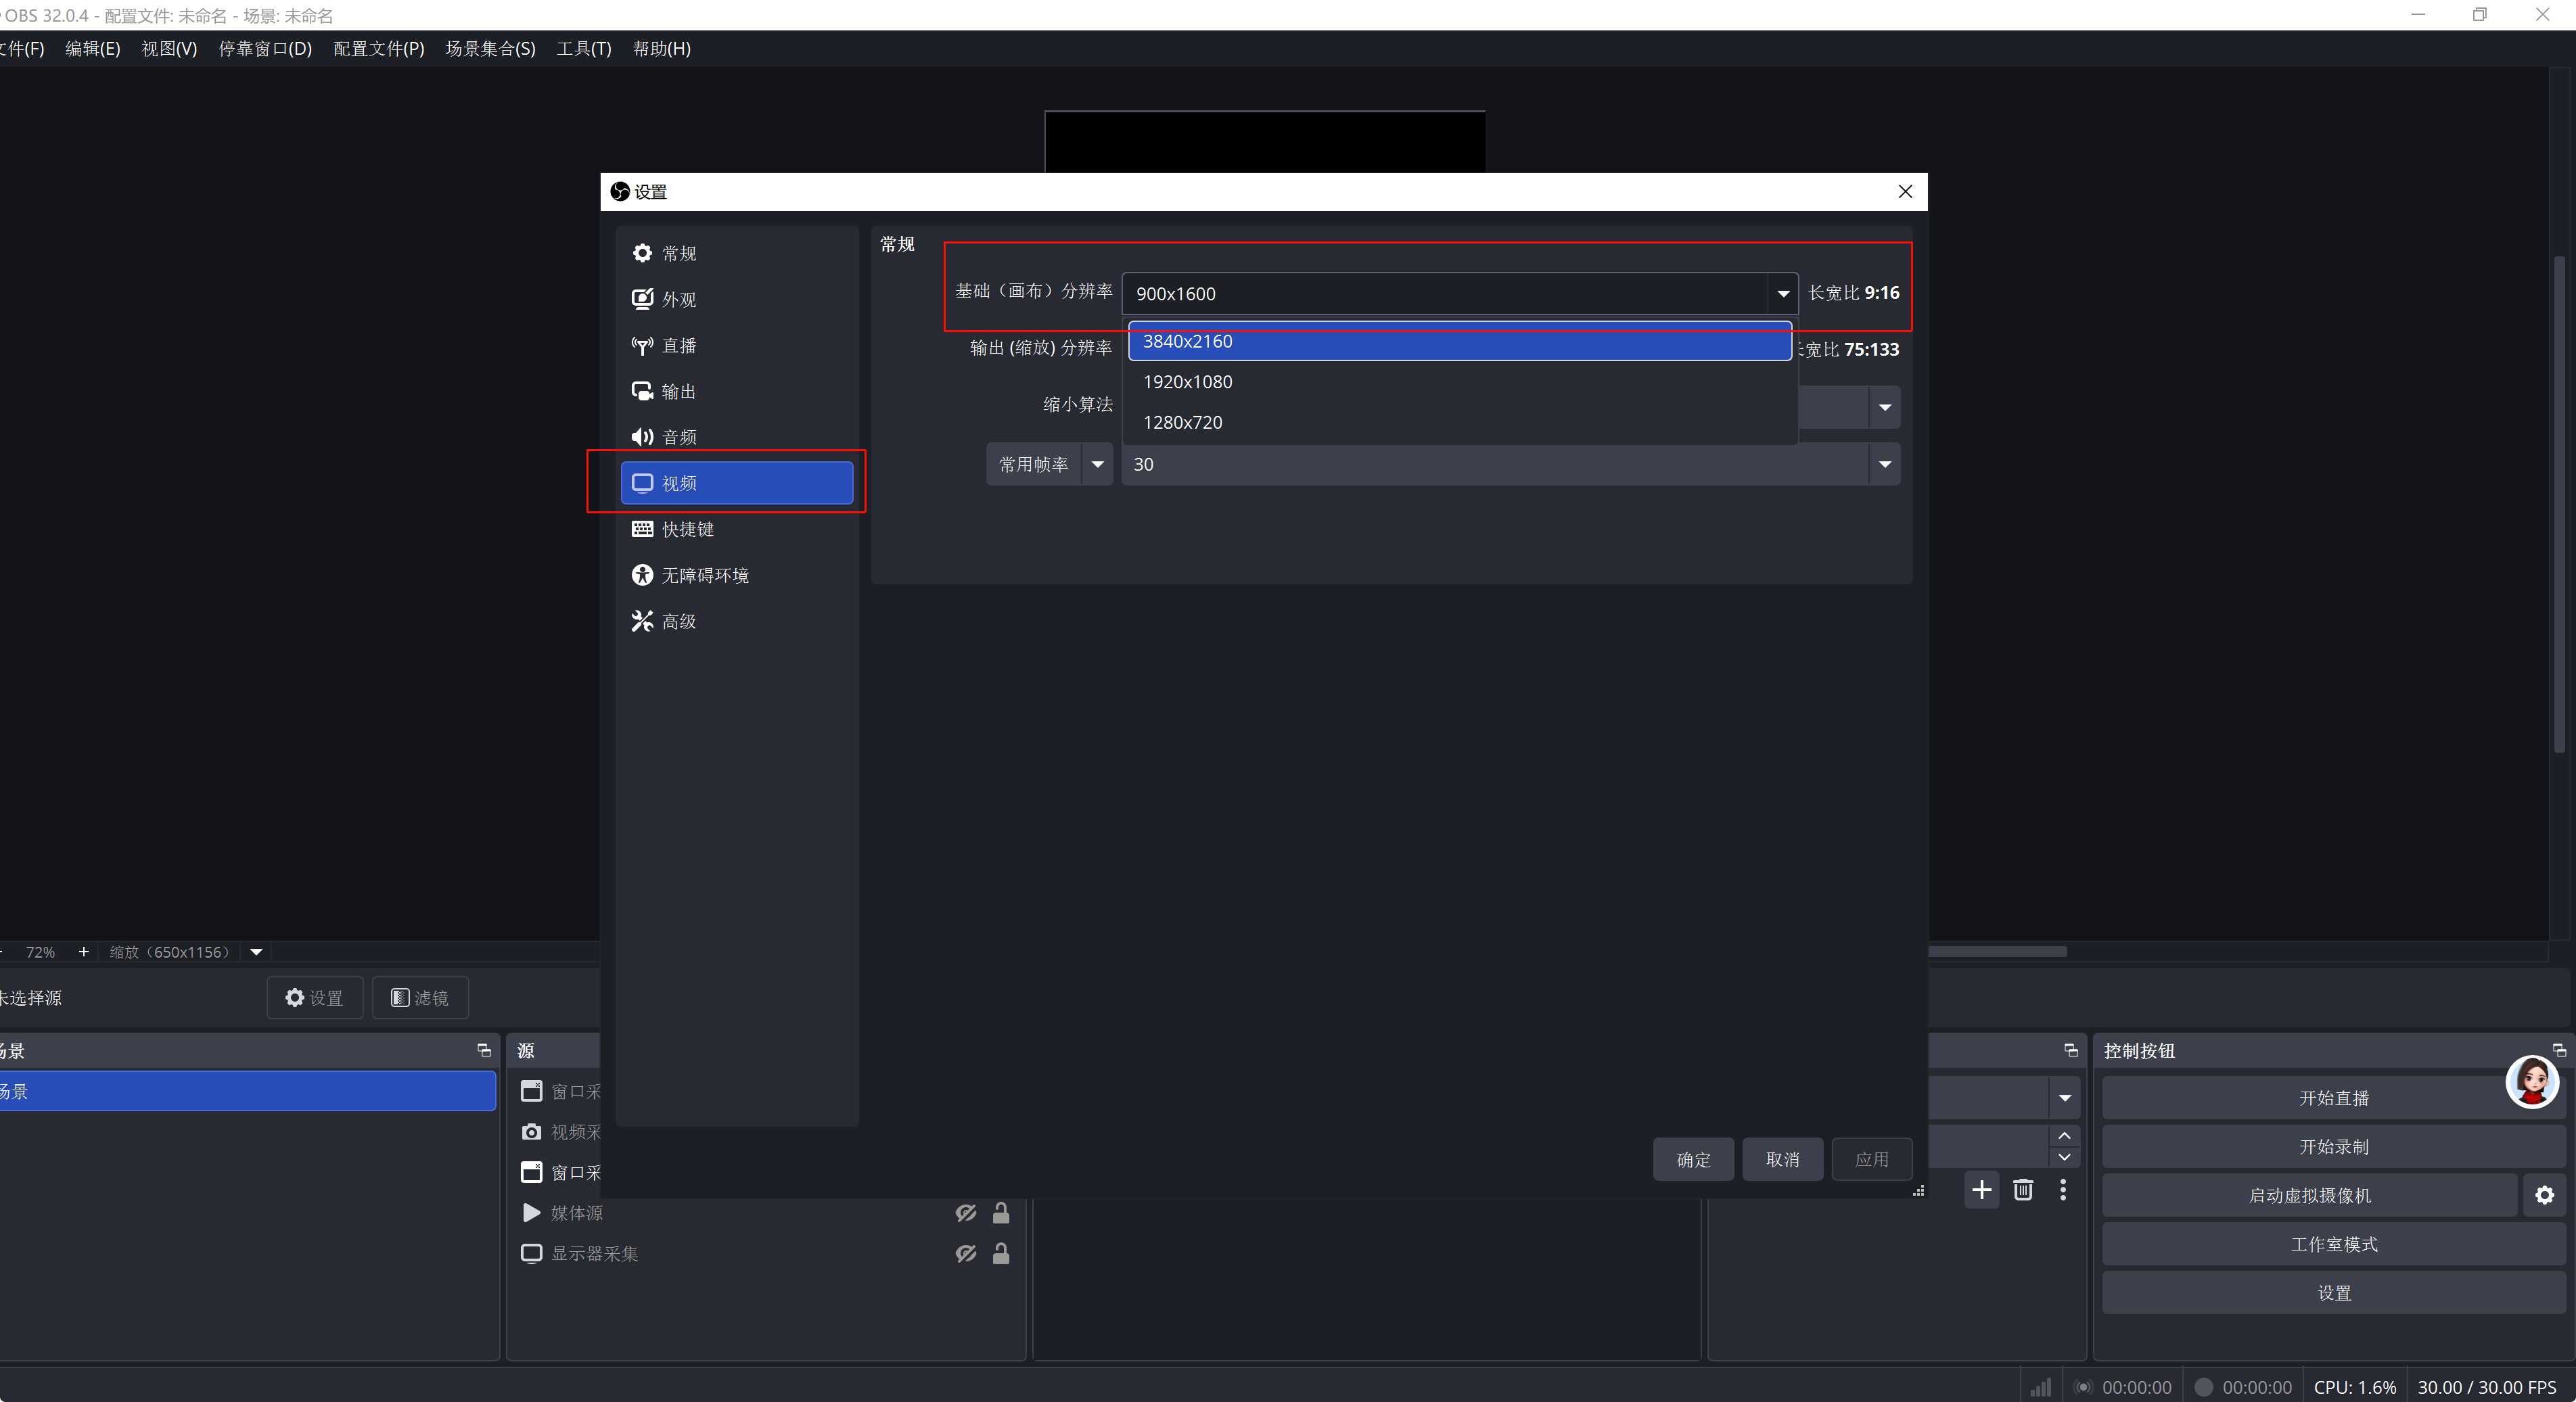Select 1920x1080 from the resolution dropdown list
Image resolution: width=2576 pixels, height=1402 pixels.
[x=1187, y=382]
